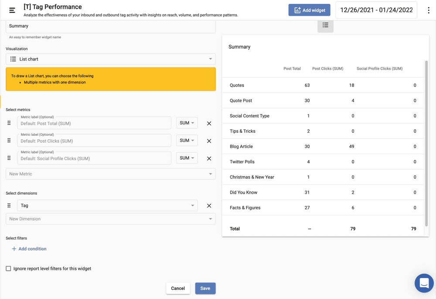The width and height of the screenshot is (436, 299).
Task: Enable Ignore report level filters checkbox
Action: point(8,269)
